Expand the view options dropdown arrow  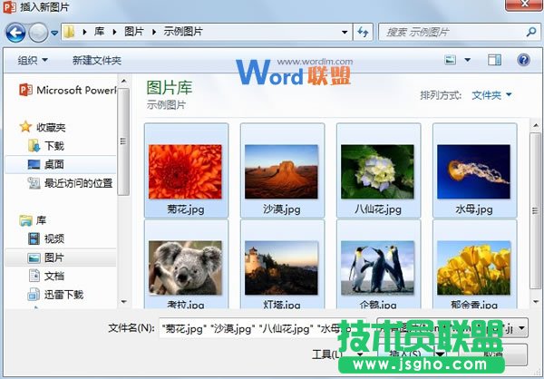[x=467, y=60]
